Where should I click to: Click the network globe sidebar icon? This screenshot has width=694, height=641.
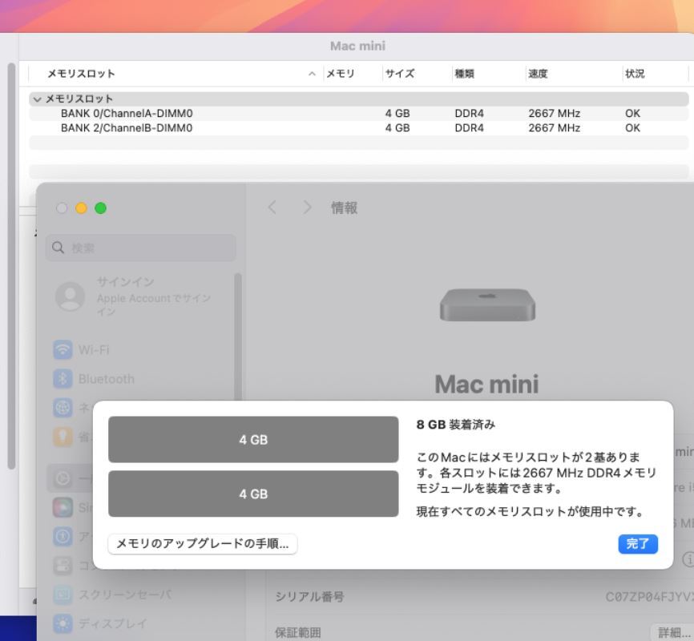[x=63, y=407]
